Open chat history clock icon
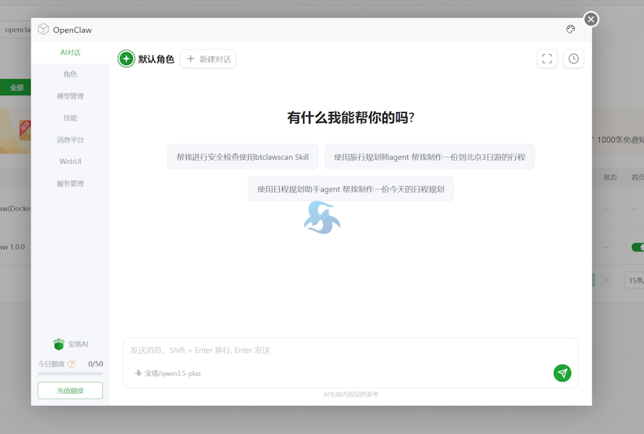The width and height of the screenshot is (644, 434). [573, 59]
